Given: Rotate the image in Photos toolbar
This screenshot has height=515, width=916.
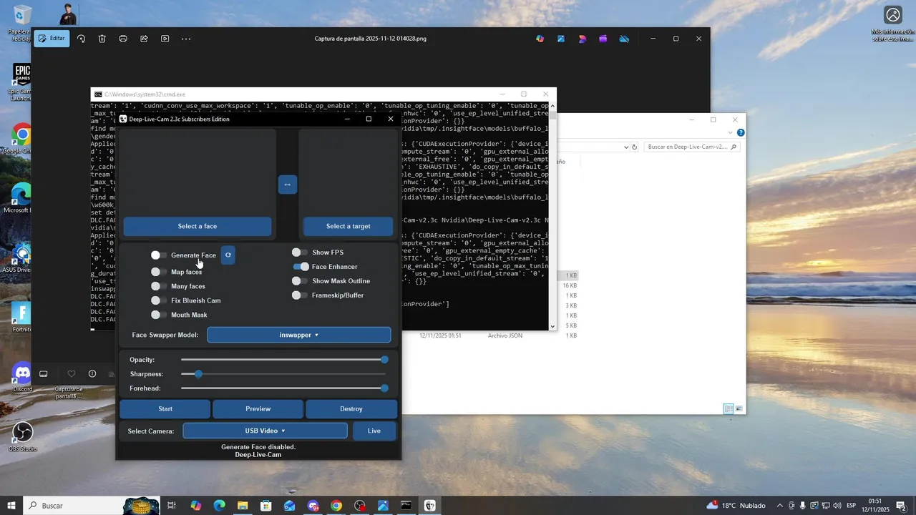Looking at the screenshot, I should tap(81, 39).
